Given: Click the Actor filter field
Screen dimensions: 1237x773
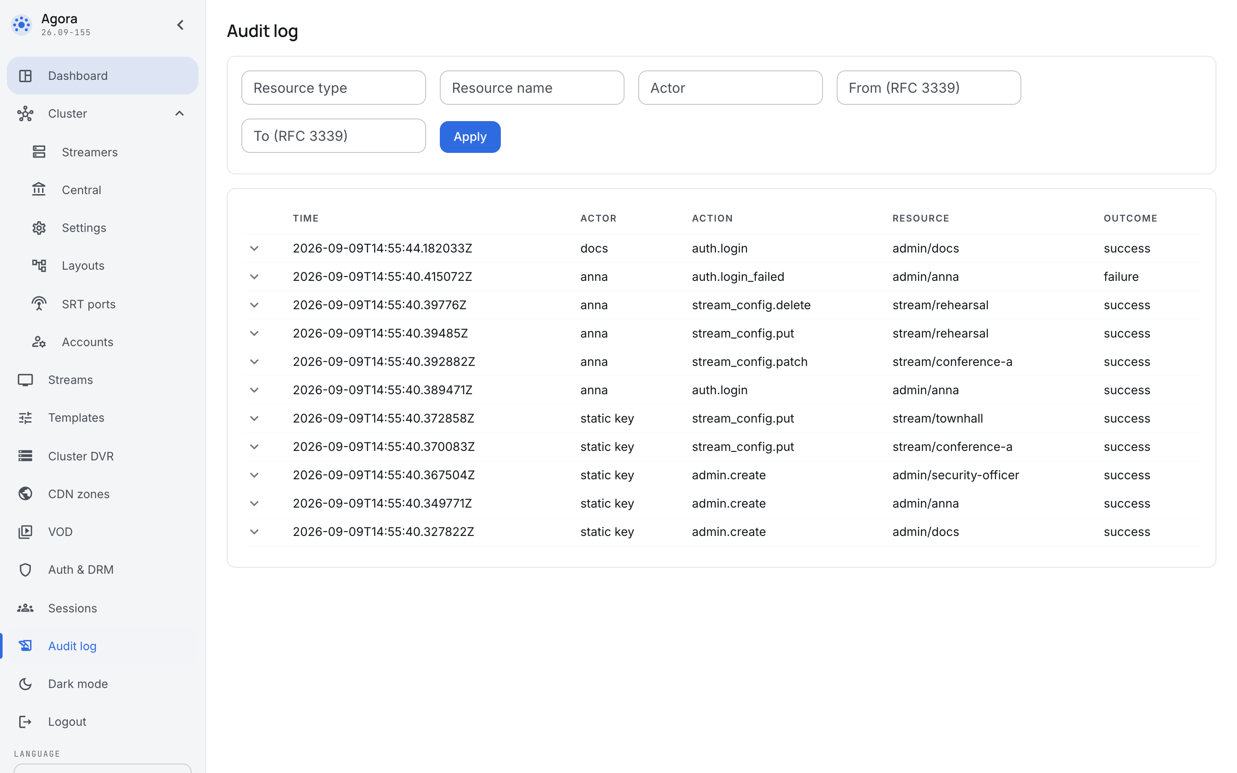Looking at the screenshot, I should pyautogui.click(x=730, y=88).
